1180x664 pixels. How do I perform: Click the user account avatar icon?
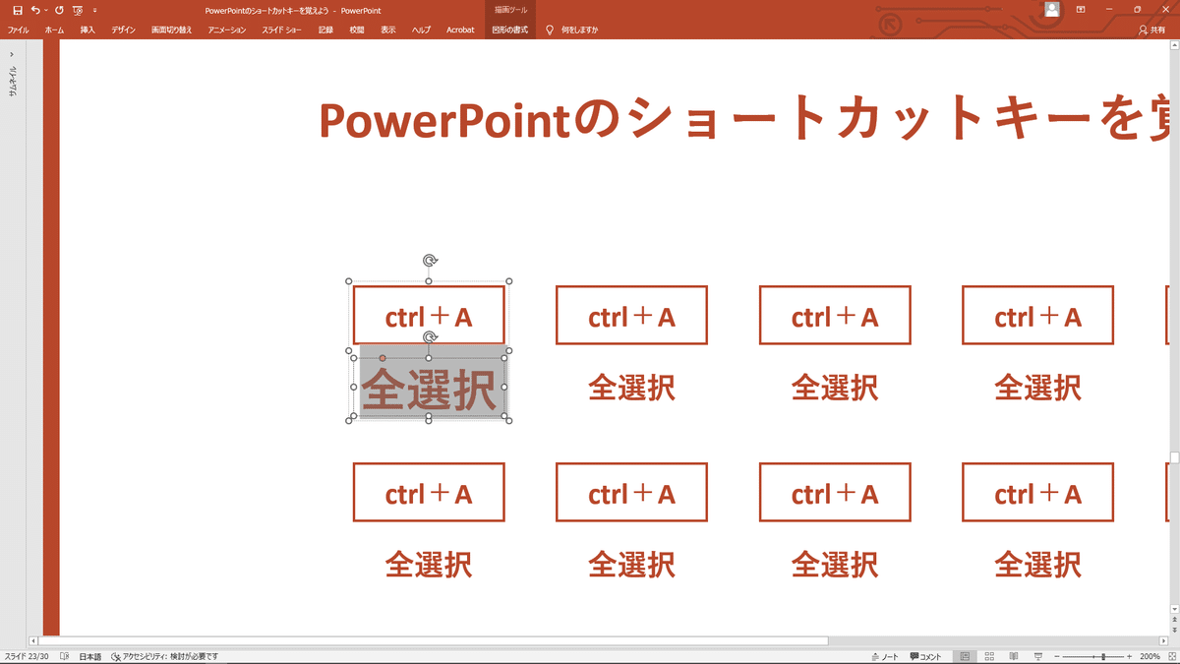click(x=1052, y=10)
